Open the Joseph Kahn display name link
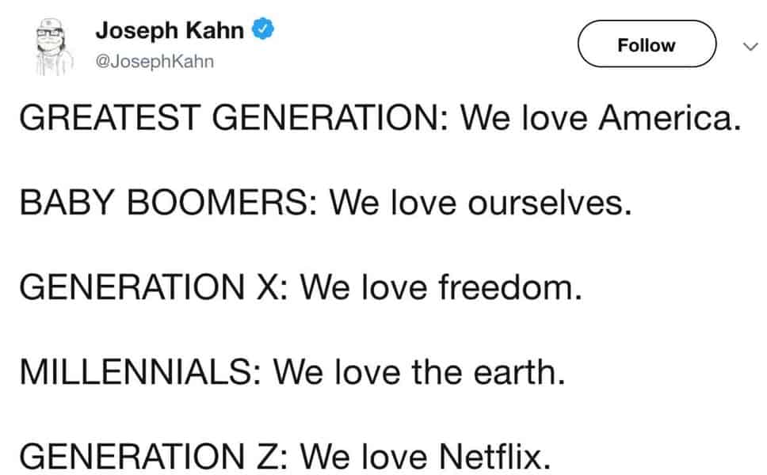Viewport: 767px width, 475px height. 170,32
